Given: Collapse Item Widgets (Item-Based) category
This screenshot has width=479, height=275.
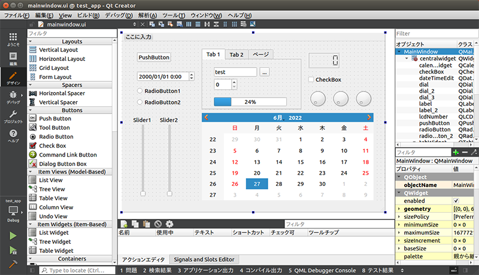Looking at the screenshot, I should (x=31, y=224).
